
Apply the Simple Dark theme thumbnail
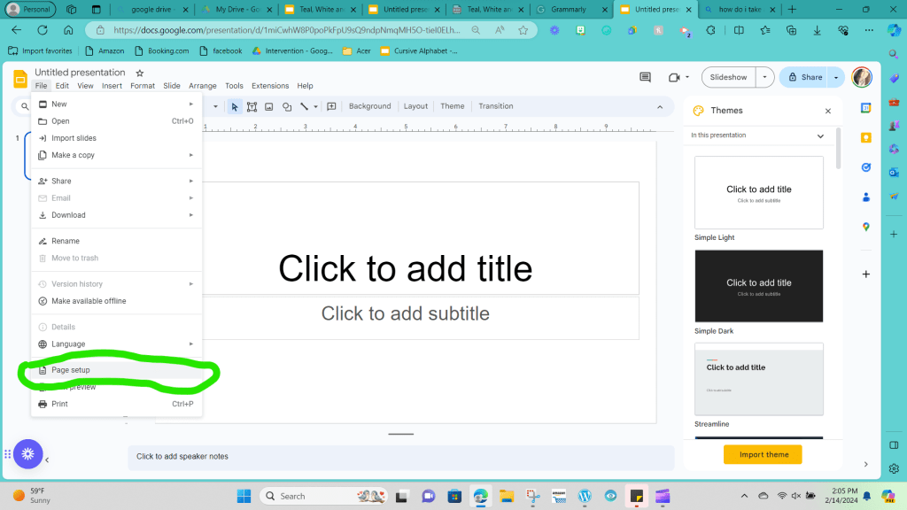point(759,287)
